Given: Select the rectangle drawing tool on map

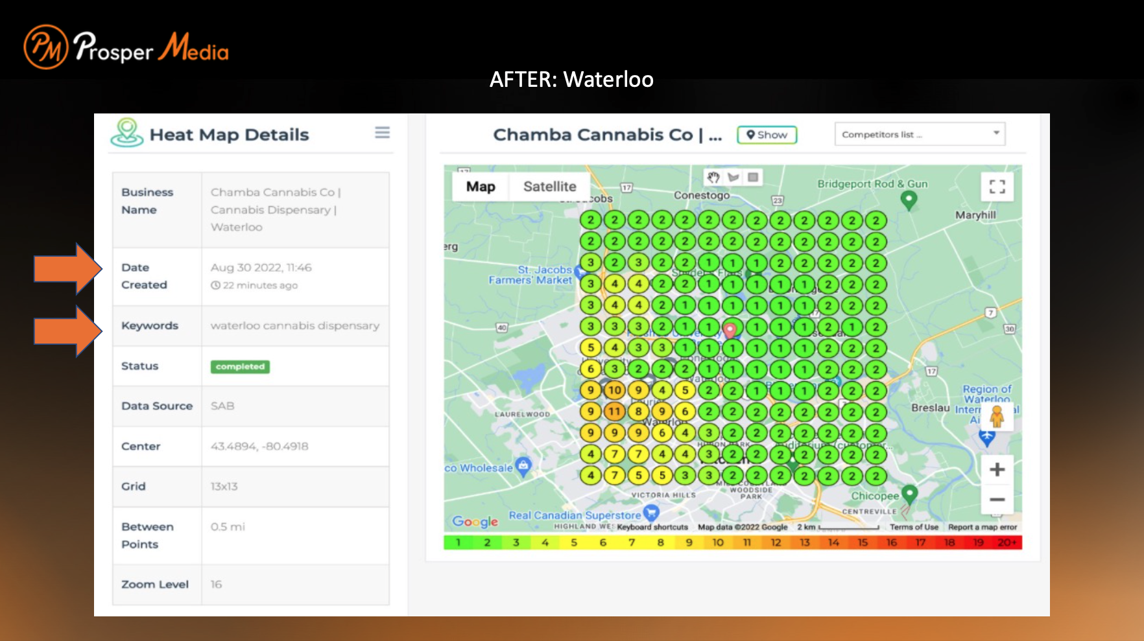Looking at the screenshot, I should 753,178.
